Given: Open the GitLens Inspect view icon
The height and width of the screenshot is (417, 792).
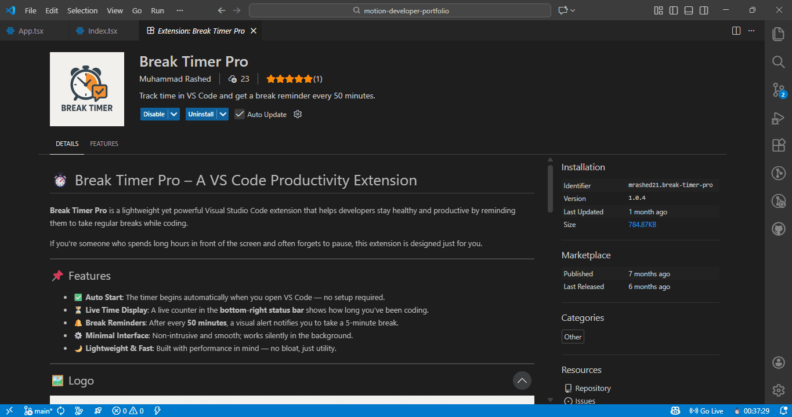Looking at the screenshot, I should (778, 201).
